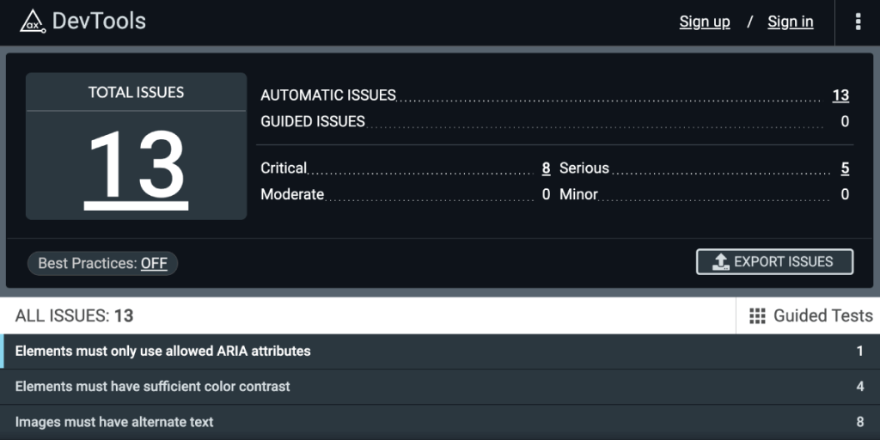Filter by Serious issues count 5
Image resolution: width=880 pixels, height=440 pixels.
(x=845, y=168)
